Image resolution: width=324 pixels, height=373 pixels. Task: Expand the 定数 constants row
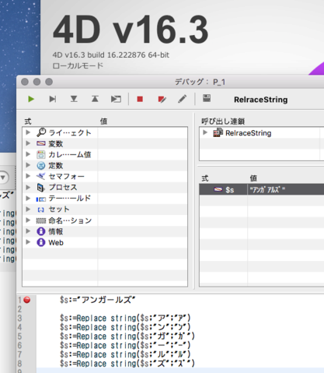(x=28, y=165)
